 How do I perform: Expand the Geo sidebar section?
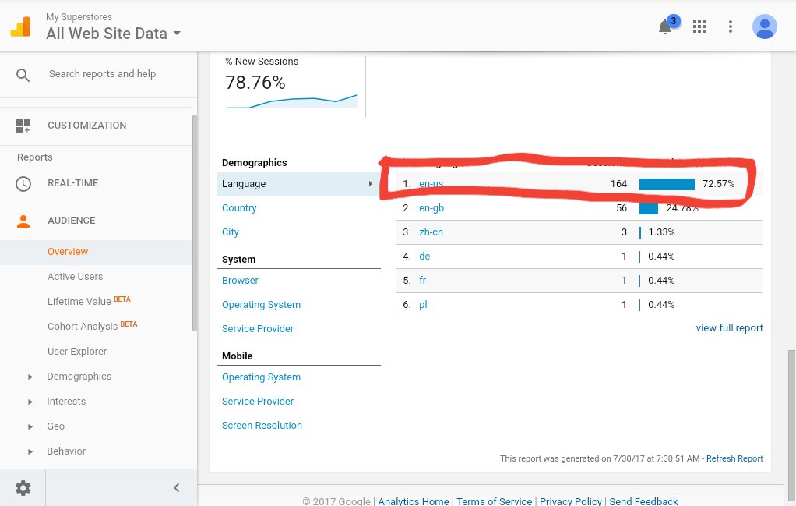coord(30,426)
